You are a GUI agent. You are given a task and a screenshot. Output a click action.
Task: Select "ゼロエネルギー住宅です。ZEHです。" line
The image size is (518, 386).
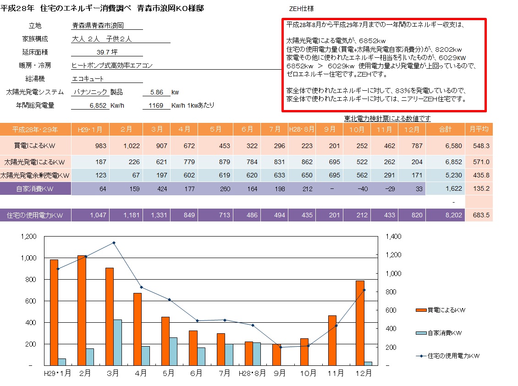(337, 74)
